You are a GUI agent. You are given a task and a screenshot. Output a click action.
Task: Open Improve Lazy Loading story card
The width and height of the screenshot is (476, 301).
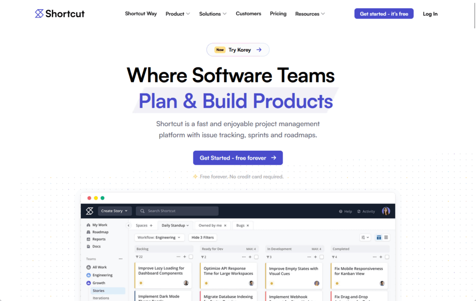tap(163, 275)
